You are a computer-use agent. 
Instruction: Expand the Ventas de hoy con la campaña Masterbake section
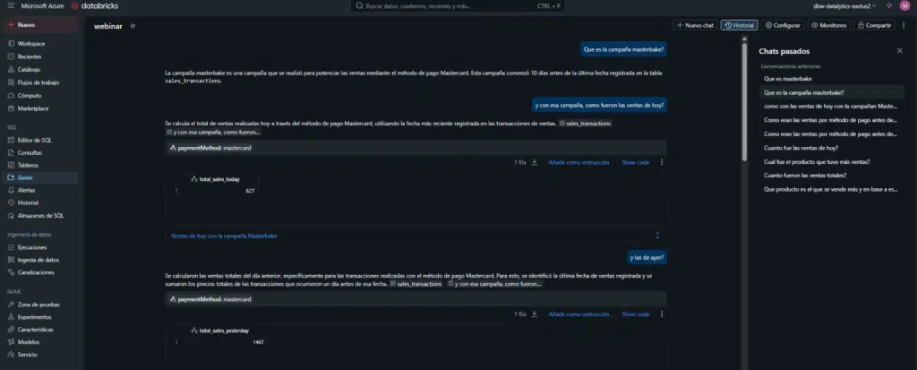click(658, 236)
